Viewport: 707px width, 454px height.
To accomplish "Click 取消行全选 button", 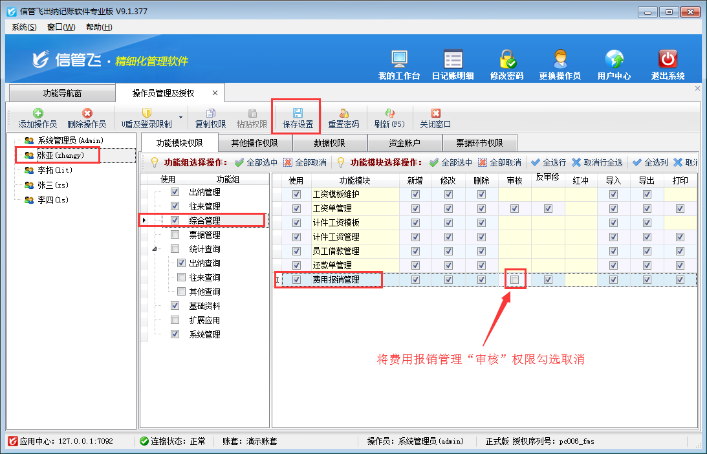I will [x=597, y=162].
